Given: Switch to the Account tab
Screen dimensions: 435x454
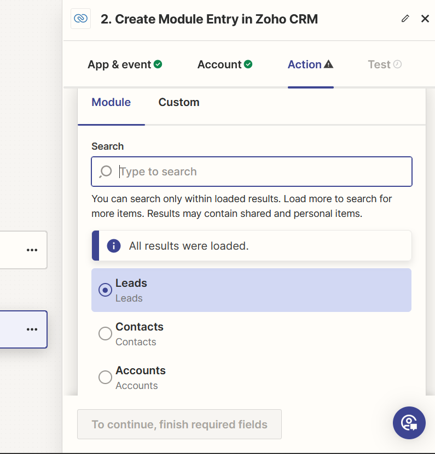Looking at the screenshot, I should (x=224, y=64).
